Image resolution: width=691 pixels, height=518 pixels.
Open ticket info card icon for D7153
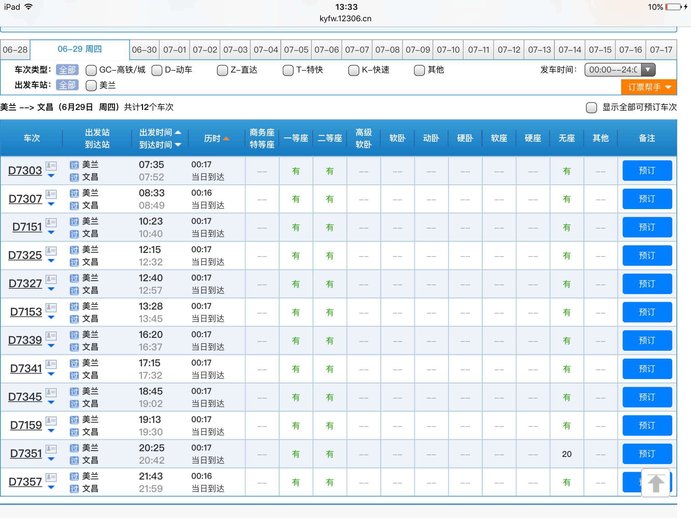pyautogui.click(x=51, y=307)
